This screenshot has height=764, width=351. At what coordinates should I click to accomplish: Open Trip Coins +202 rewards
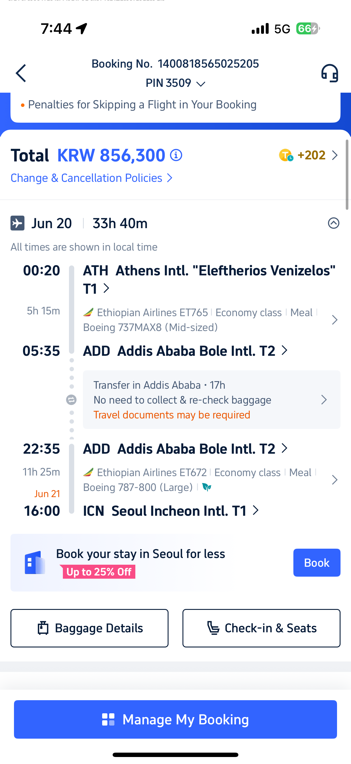309,155
